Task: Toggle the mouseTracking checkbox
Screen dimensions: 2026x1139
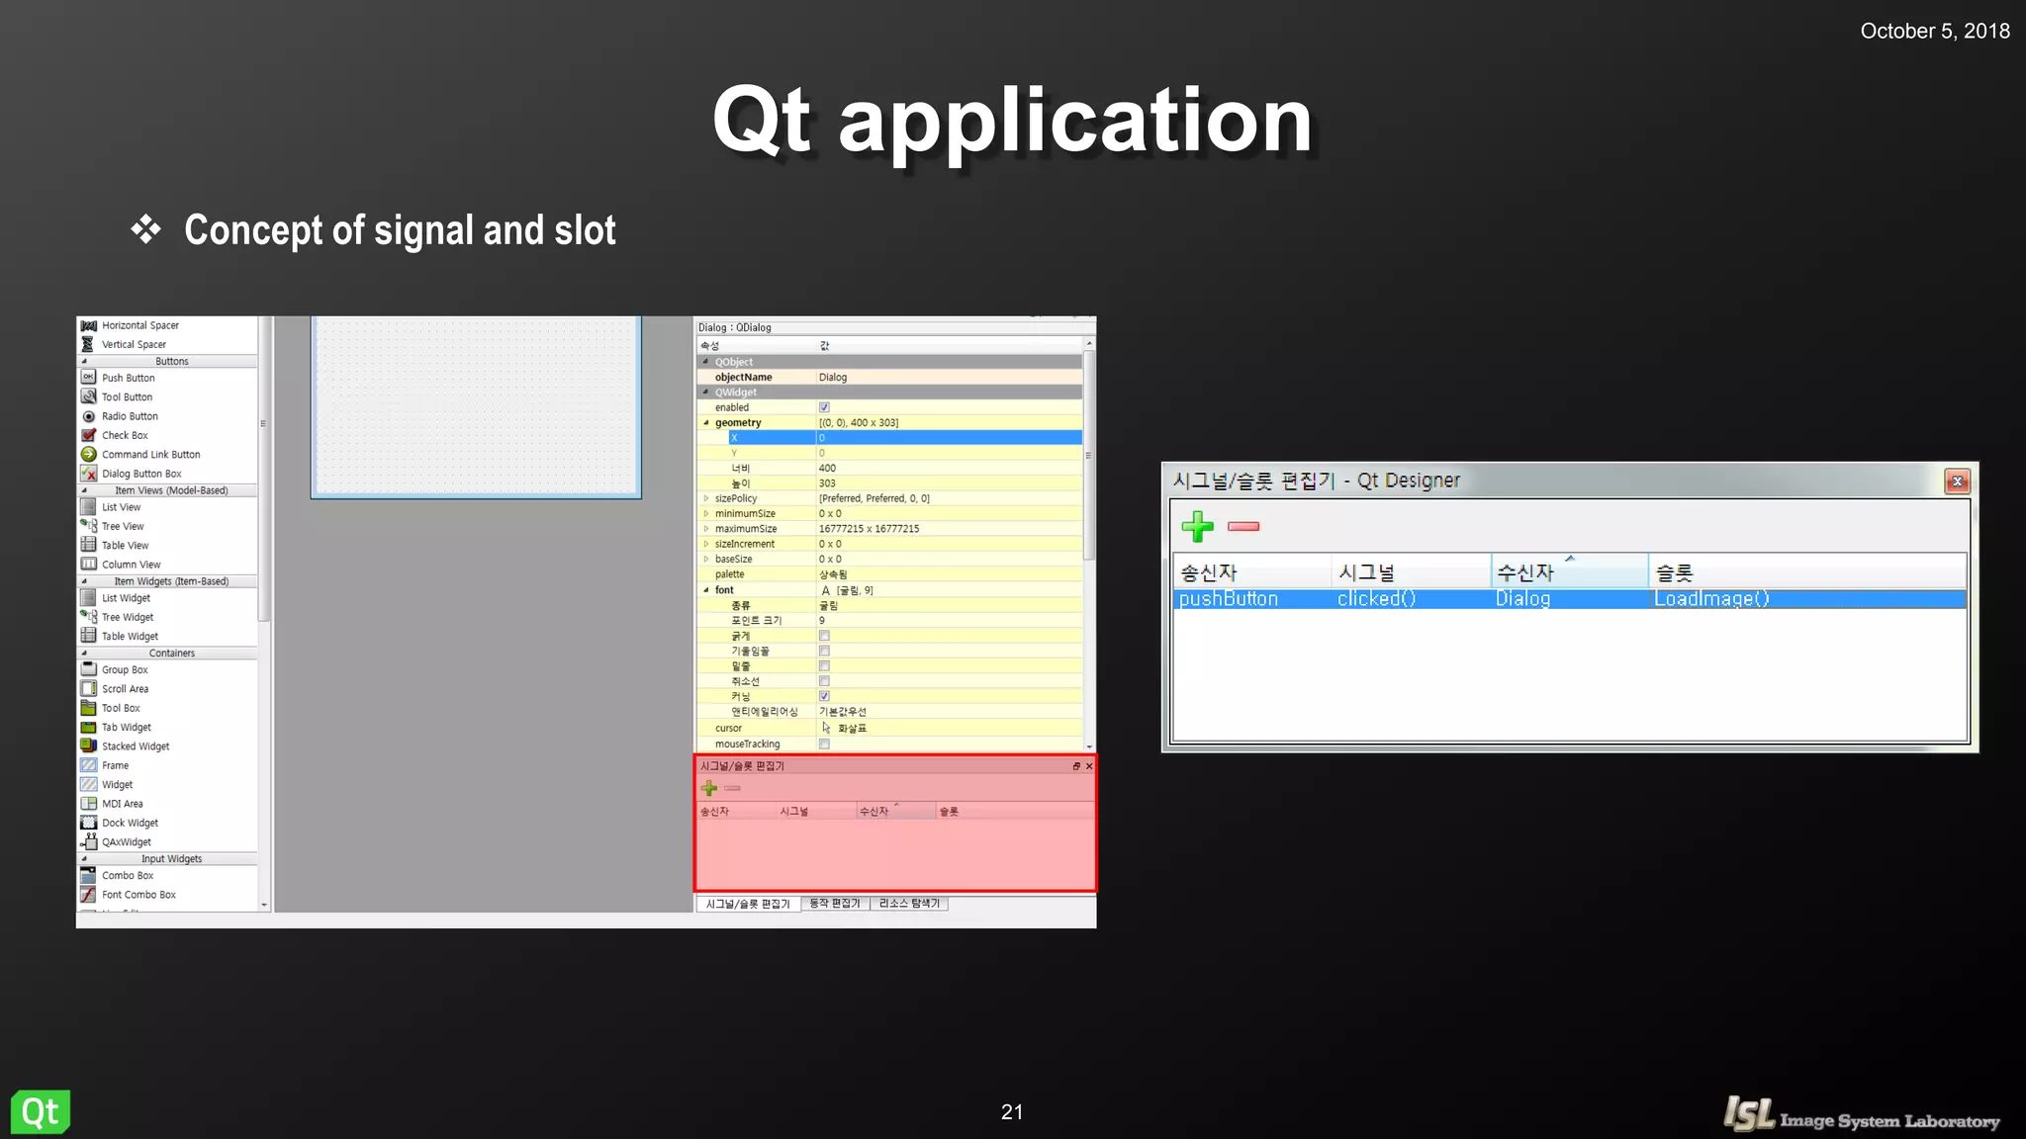Action: tap(824, 744)
